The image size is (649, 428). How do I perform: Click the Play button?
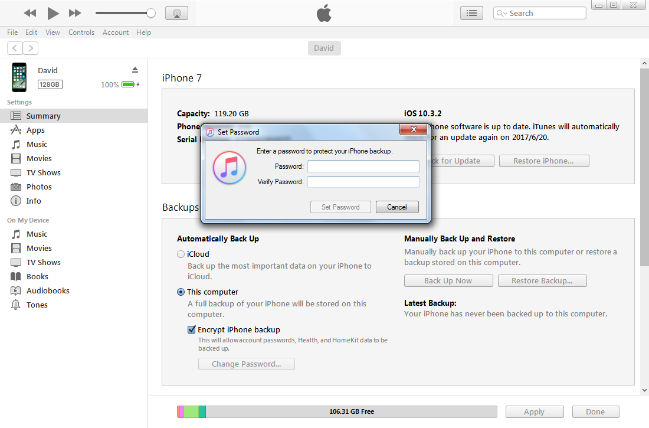53,13
